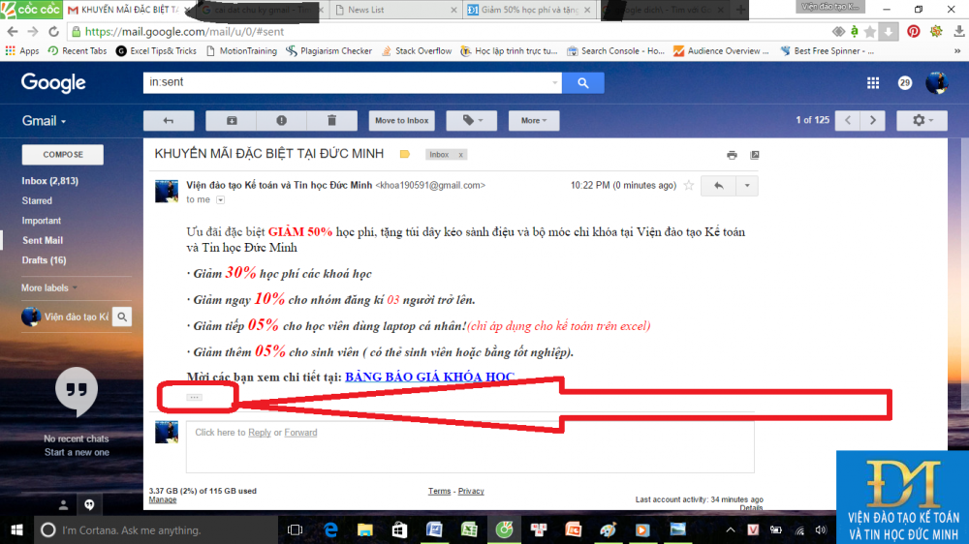This screenshot has width=969, height=544.
Task: Click Manage storage link
Action: [163, 499]
